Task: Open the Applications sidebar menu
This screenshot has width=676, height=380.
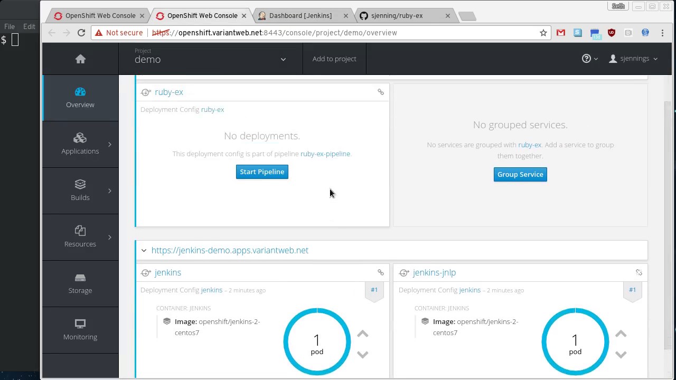Action: click(80, 145)
